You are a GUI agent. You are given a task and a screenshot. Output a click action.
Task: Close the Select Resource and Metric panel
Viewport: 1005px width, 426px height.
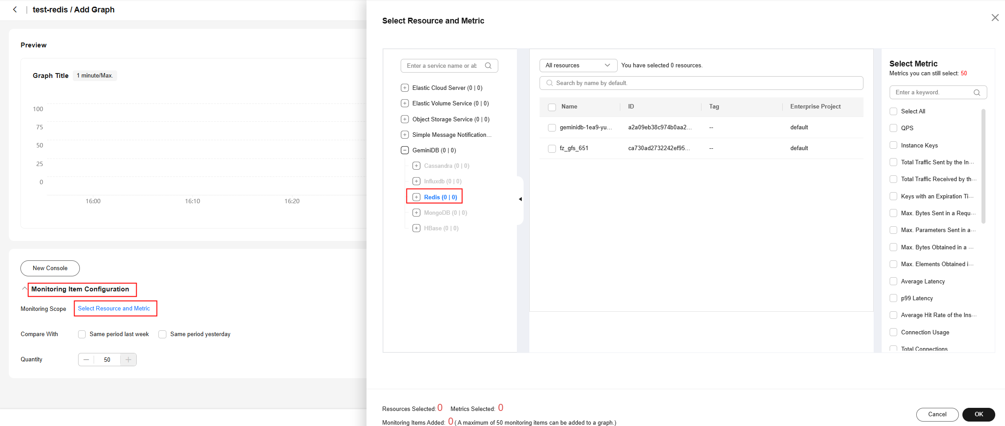(995, 18)
